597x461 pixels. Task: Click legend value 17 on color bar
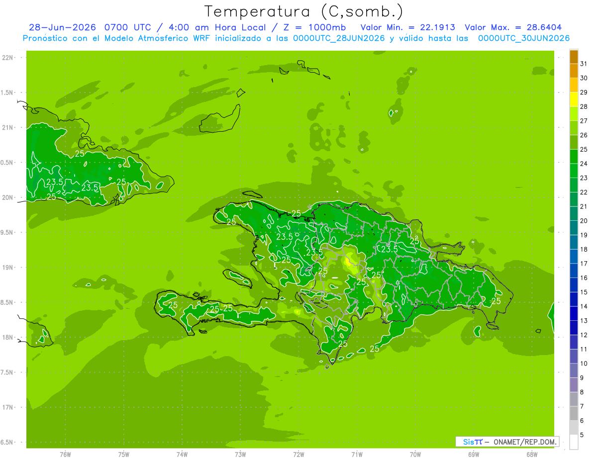[x=584, y=264]
